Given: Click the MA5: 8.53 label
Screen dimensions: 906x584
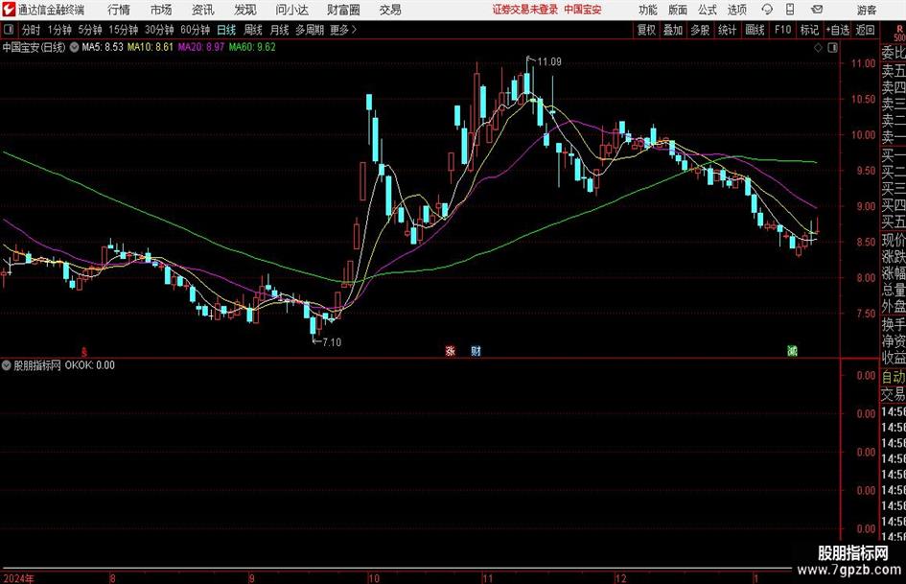Looking at the screenshot, I should [x=103, y=47].
